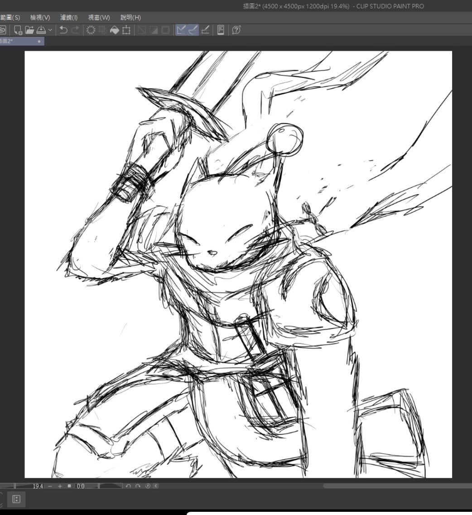Toggle Snap to Ruler
Image resolution: width=472 pixels, height=515 pixels.
click(181, 30)
